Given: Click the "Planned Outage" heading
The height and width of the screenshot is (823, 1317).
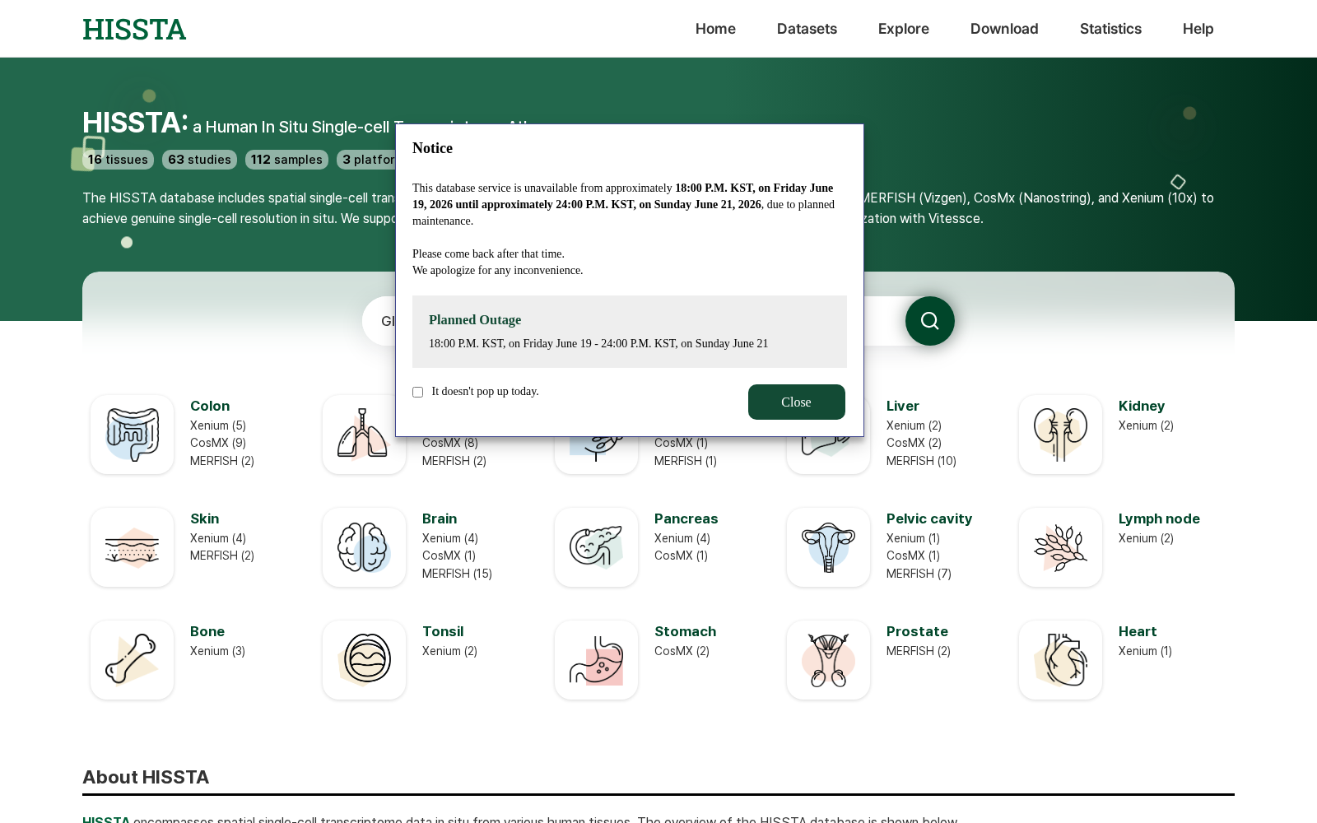Looking at the screenshot, I should (x=475, y=320).
